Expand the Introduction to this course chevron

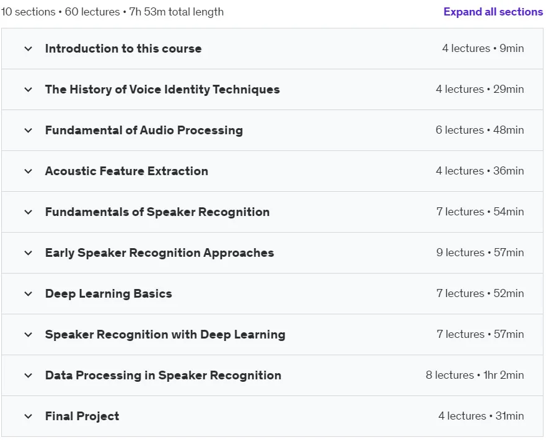pos(29,49)
